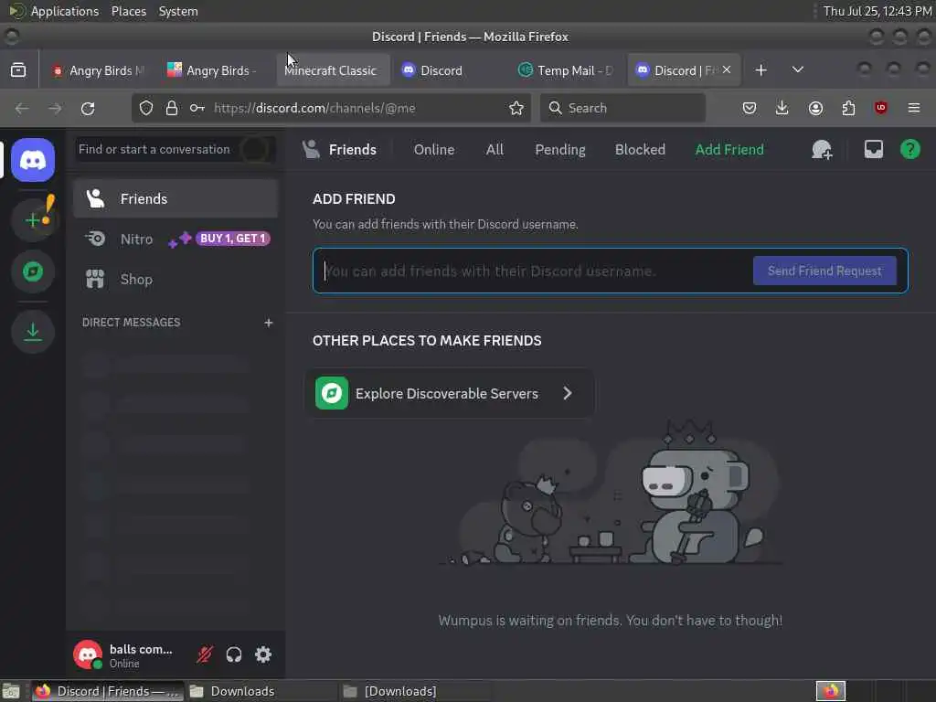This screenshot has width=936, height=702.
Task: Open Firefox downloads panel
Action: (782, 108)
